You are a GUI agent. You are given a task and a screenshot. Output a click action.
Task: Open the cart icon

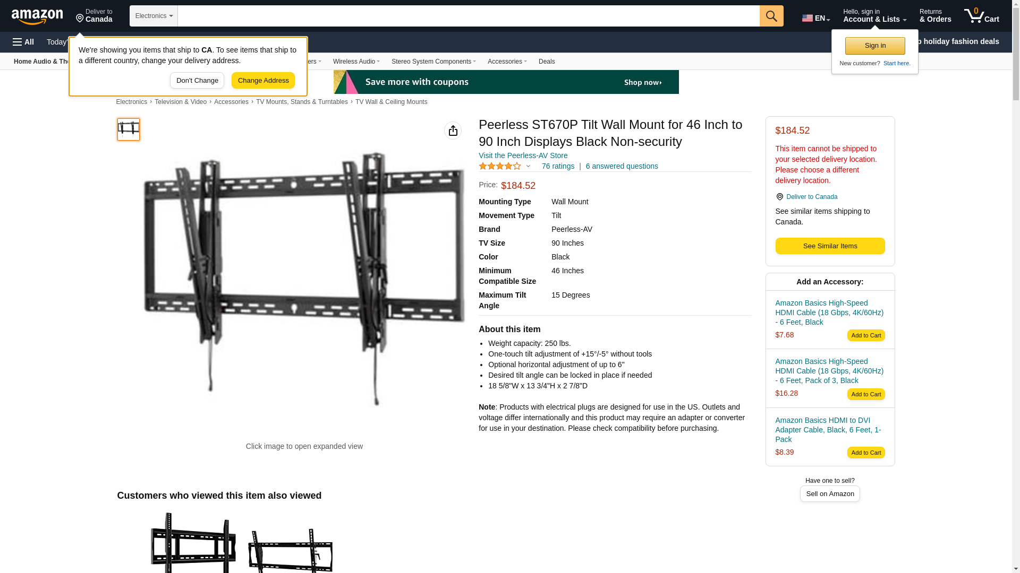[x=981, y=16]
